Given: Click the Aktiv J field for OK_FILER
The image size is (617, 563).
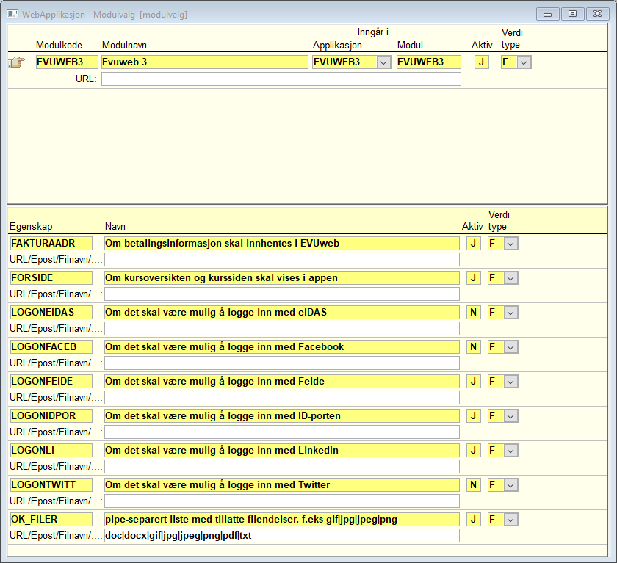Looking at the screenshot, I should (474, 520).
